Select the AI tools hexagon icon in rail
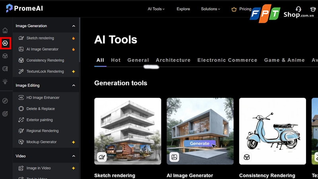 coord(5,43)
